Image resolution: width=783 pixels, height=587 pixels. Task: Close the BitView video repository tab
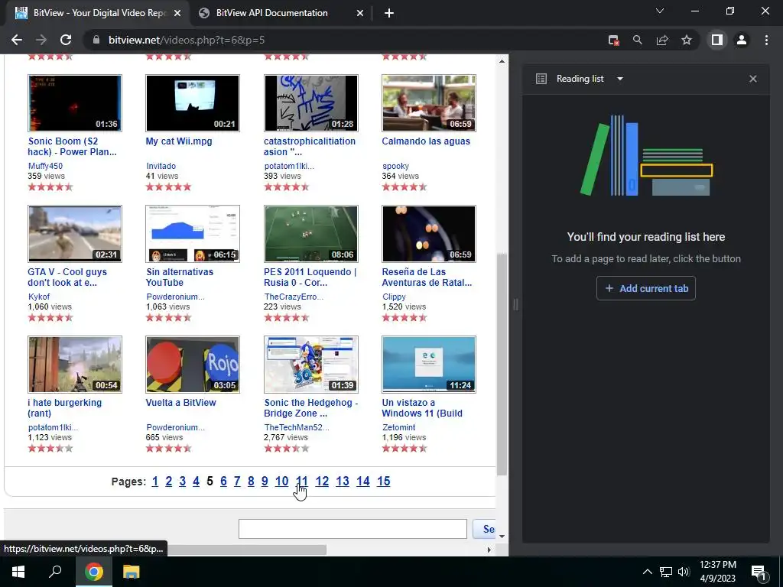click(177, 14)
